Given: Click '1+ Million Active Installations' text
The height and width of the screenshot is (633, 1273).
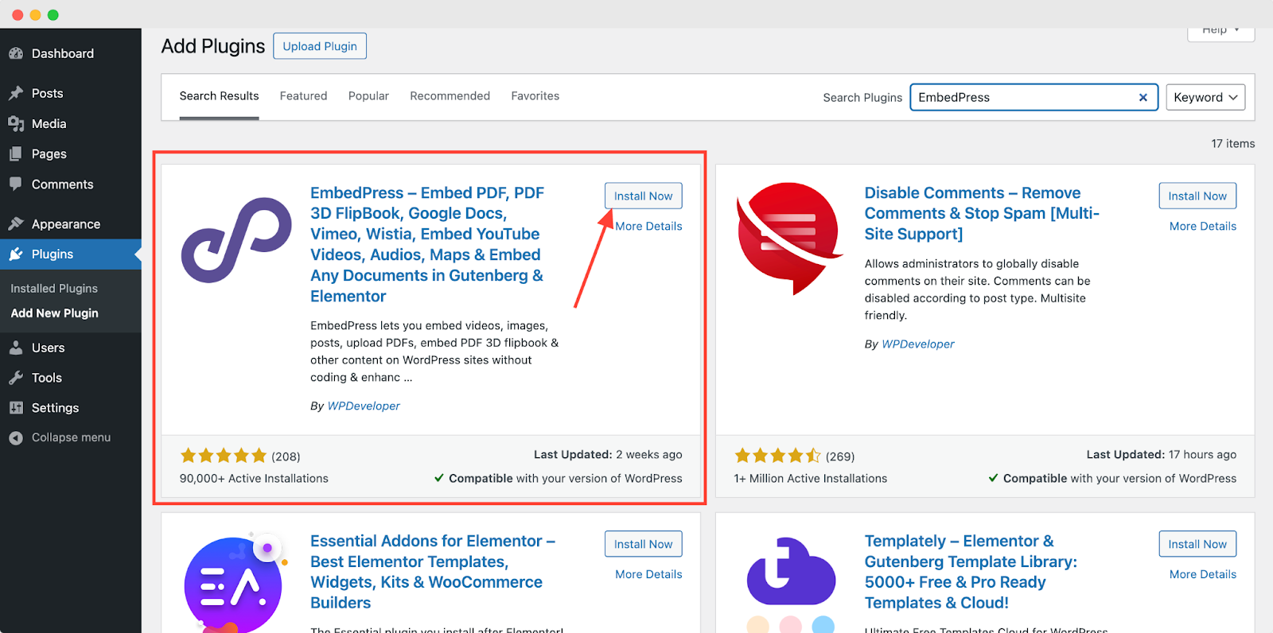Looking at the screenshot, I should [810, 479].
